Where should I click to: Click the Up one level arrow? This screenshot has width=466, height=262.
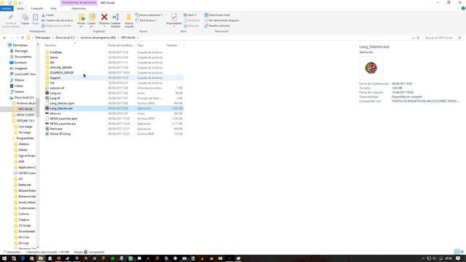(23, 38)
